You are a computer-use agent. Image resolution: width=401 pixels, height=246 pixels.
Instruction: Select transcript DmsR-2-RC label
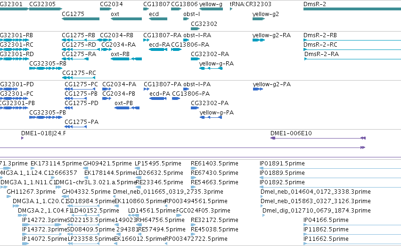pyautogui.click(x=320, y=44)
